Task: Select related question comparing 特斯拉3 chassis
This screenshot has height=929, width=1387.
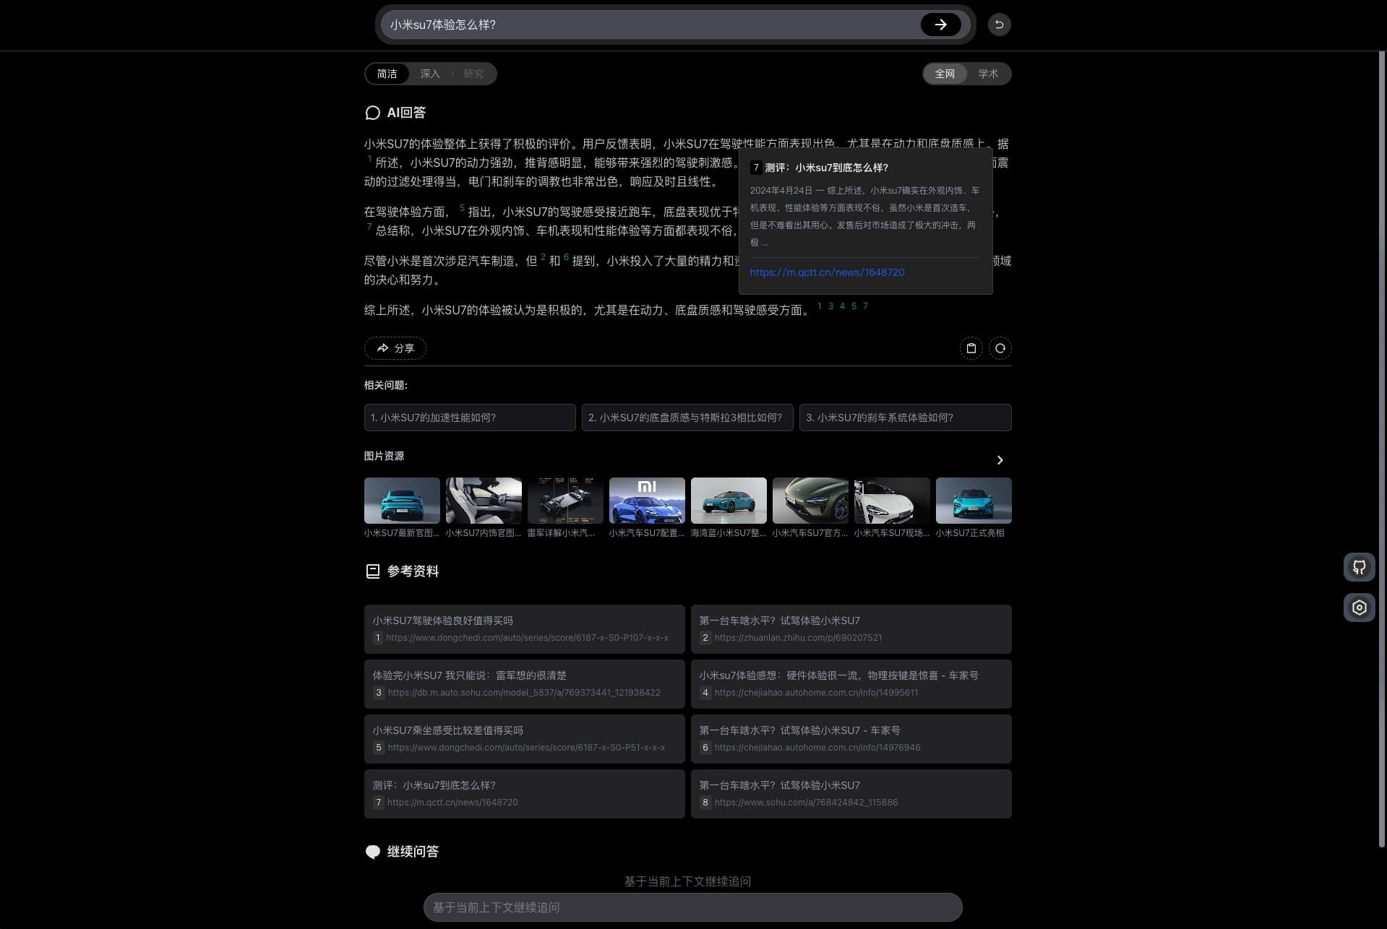Action: coord(687,418)
